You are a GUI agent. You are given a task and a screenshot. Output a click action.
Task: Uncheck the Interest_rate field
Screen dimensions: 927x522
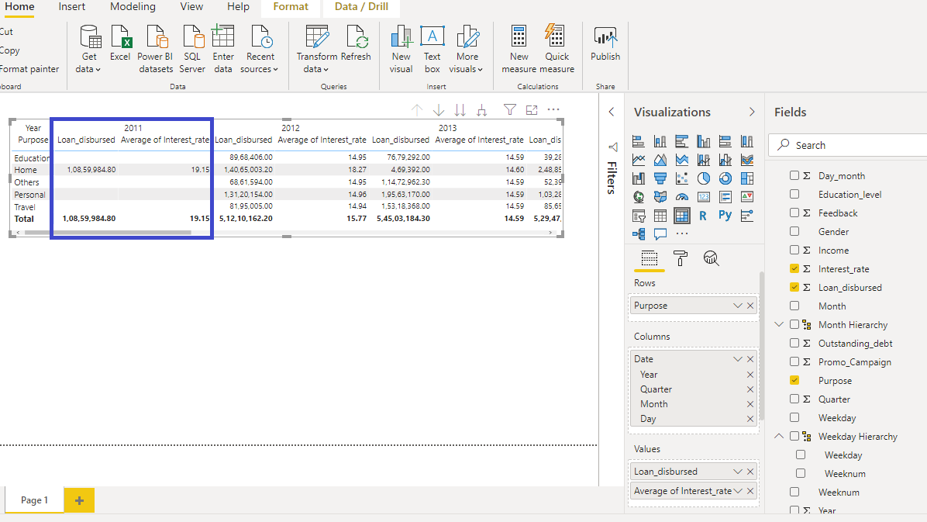pyautogui.click(x=794, y=269)
